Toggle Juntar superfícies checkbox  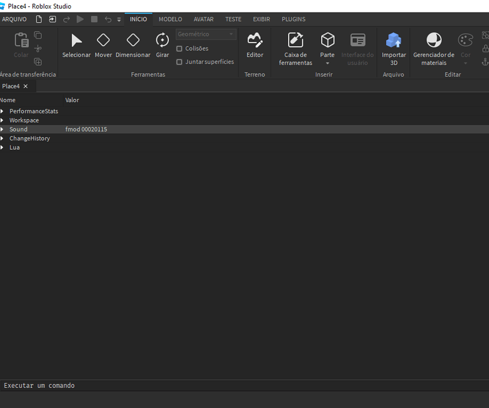[180, 62]
